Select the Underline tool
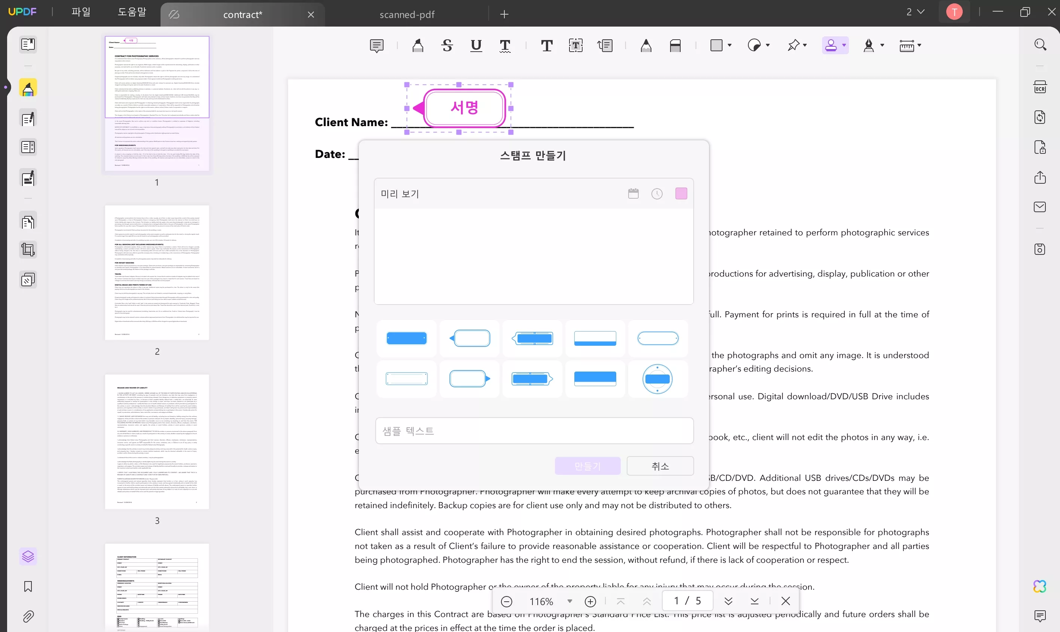The width and height of the screenshot is (1060, 632). 476,45
